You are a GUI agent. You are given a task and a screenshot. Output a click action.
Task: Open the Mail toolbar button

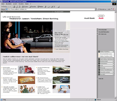pyautogui.click(x=49, y=7)
